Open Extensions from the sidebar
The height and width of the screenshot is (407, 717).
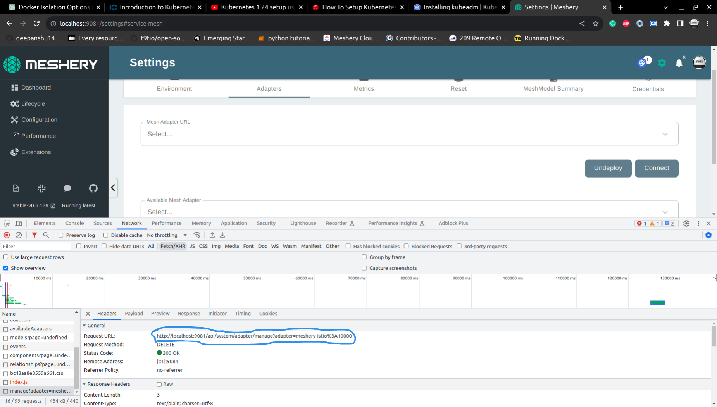point(14,152)
